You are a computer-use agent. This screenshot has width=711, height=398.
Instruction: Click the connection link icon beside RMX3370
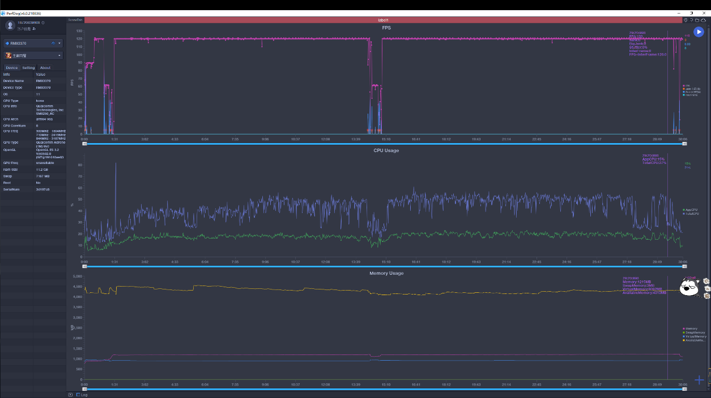53,43
